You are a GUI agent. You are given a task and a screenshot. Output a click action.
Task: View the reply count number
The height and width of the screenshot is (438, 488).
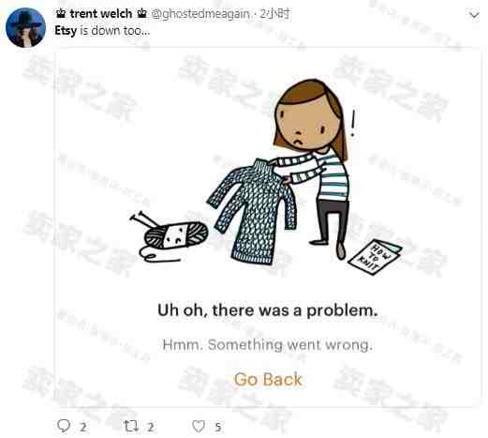(x=83, y=427)
